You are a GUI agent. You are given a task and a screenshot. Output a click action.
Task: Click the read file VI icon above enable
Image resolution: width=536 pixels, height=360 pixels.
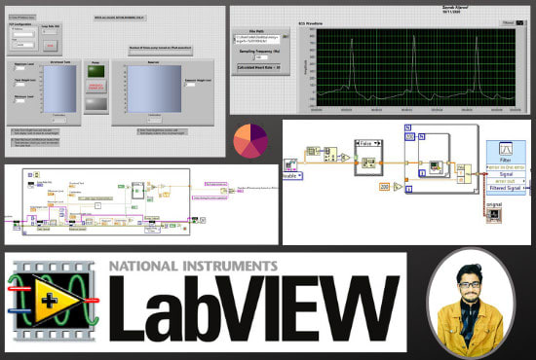click(290, 165)
